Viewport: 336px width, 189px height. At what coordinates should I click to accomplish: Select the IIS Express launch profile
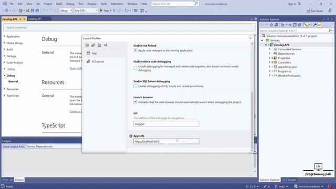click(x=104, y=61)
